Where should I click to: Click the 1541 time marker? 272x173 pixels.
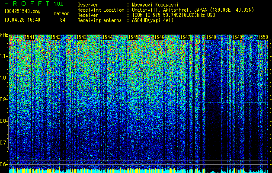coord(30,37)
